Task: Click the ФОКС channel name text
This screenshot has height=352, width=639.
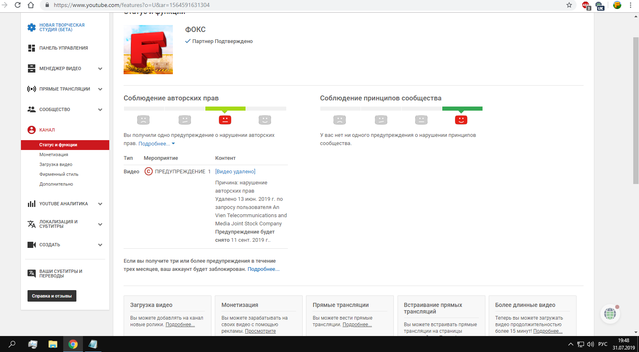Action: click(195, 30)
